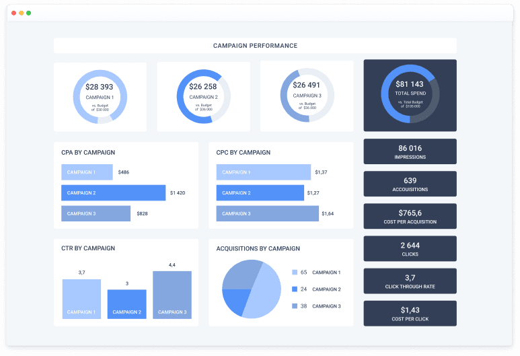The image size is (520, 356).
Task: Click the legend label 24 Campaign 2
Action: [321, 289]
